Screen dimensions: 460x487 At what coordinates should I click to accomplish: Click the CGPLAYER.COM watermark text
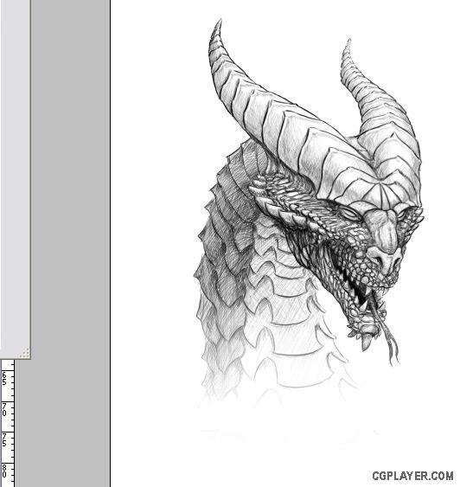[412, 476]
